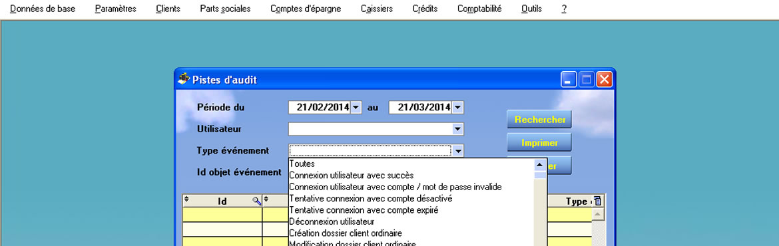Screen dimensions: 779x246
Task: Select 'Toutes' in the event type list
Action: coord(411,164)
